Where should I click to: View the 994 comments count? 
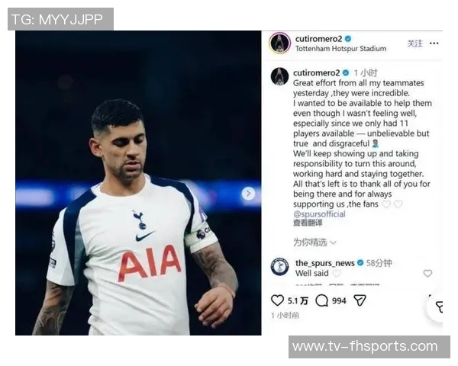[339, 300]
